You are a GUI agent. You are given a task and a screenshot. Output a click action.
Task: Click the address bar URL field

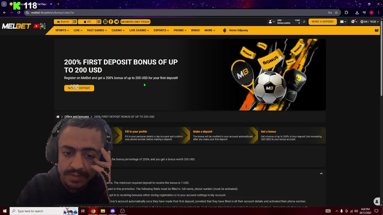177,13
